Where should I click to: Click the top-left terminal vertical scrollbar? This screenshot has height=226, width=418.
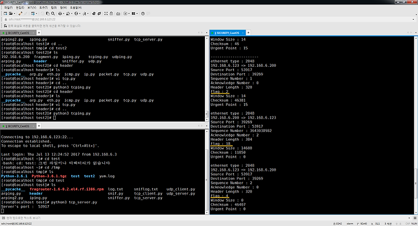point(207,78)
